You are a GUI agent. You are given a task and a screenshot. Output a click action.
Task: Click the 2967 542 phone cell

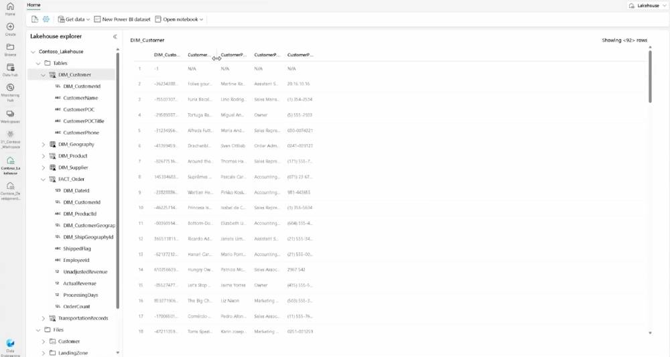pyautogui.click(x=296, y=269)
